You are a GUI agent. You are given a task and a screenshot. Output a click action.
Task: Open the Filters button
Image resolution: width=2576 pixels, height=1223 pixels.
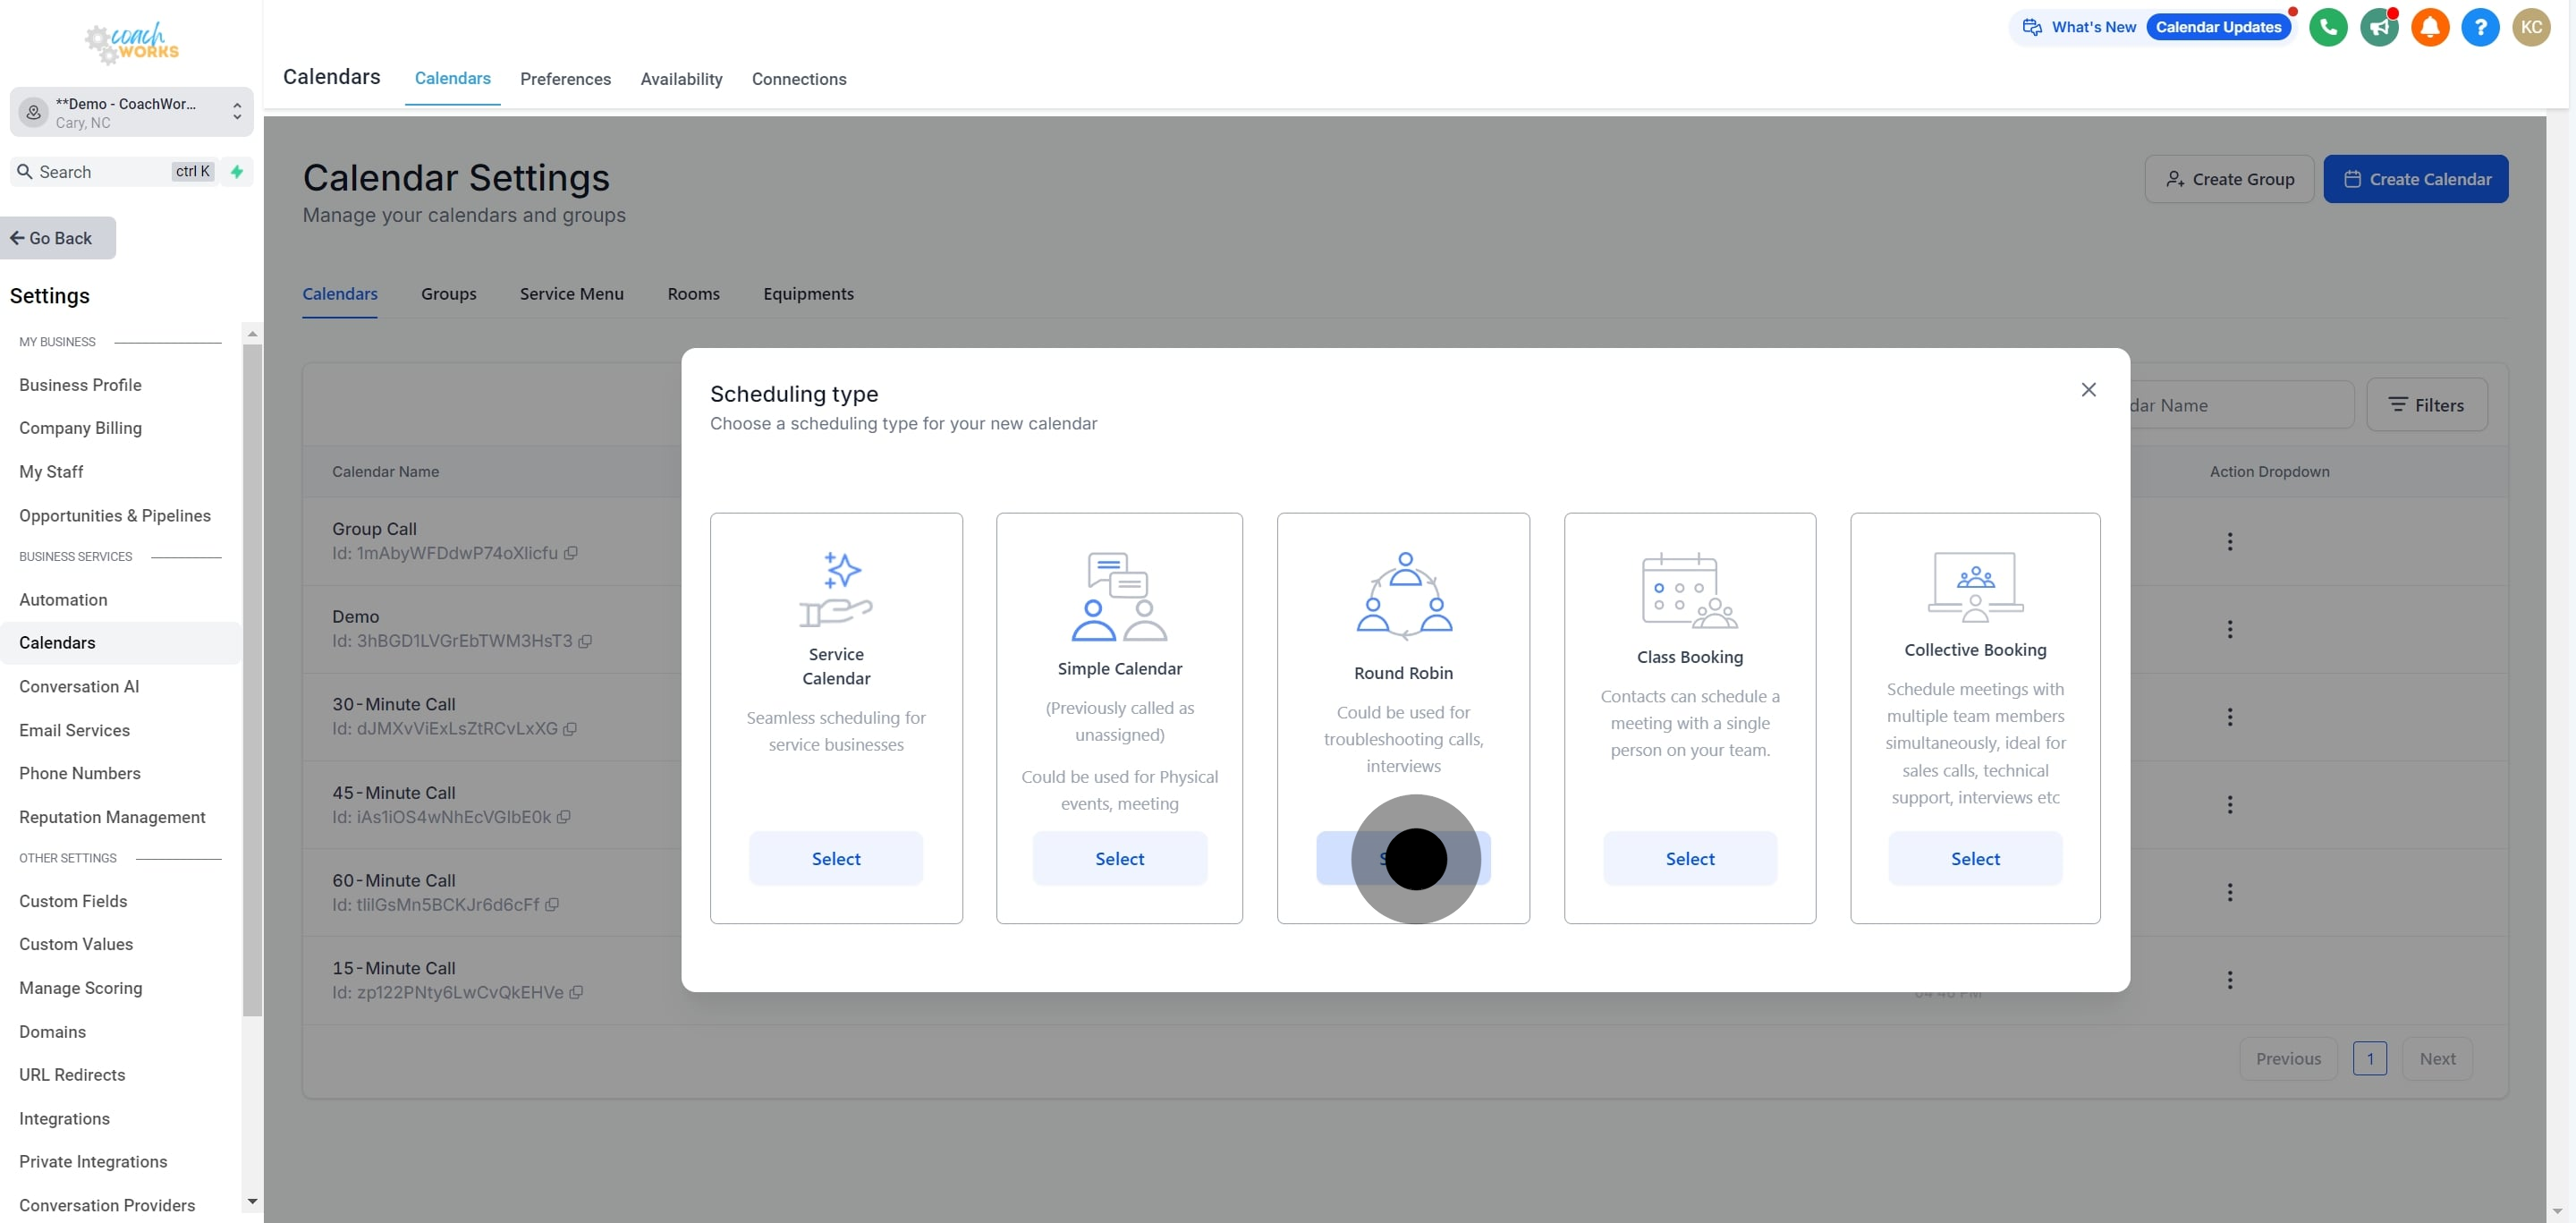tap(2426, 405)
